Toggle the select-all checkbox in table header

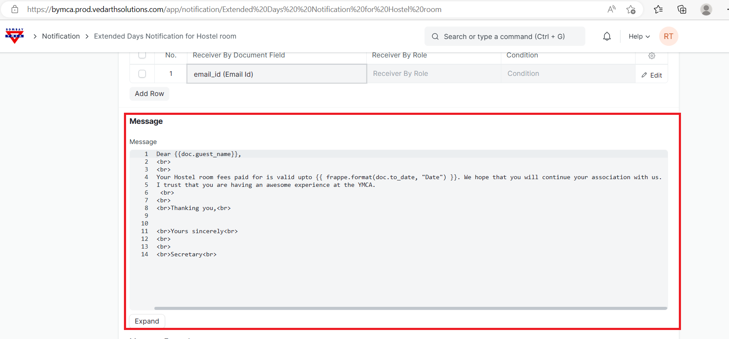[x=142, y=55]
